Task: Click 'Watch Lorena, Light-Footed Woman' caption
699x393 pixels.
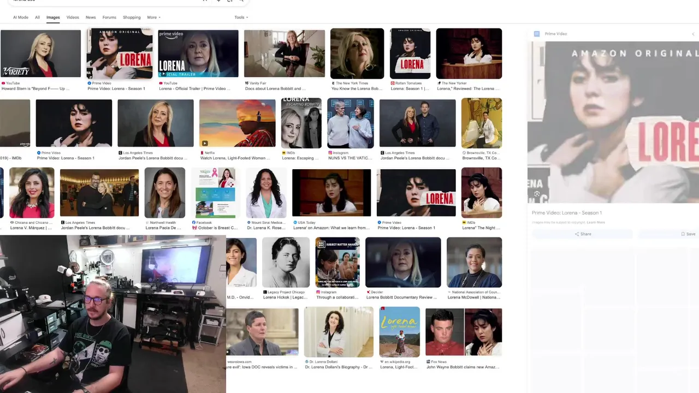Action: click(235, 158)
